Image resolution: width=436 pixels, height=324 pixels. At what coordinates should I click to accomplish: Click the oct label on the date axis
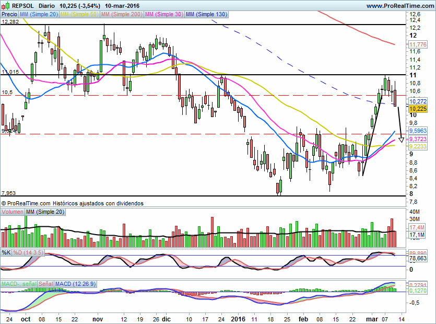pyautogui.click(x=26, y=319)
